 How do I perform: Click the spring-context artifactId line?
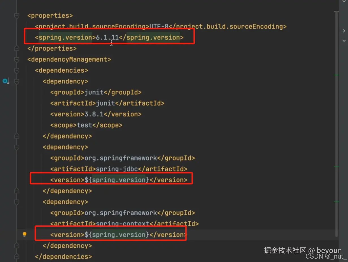click(x=124, y=224)
